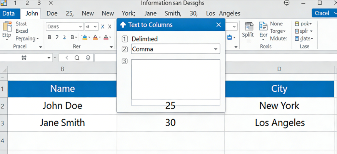337x154 pixels.
Task: Switch to the Doe tab
Action: [x=52, y=13]
